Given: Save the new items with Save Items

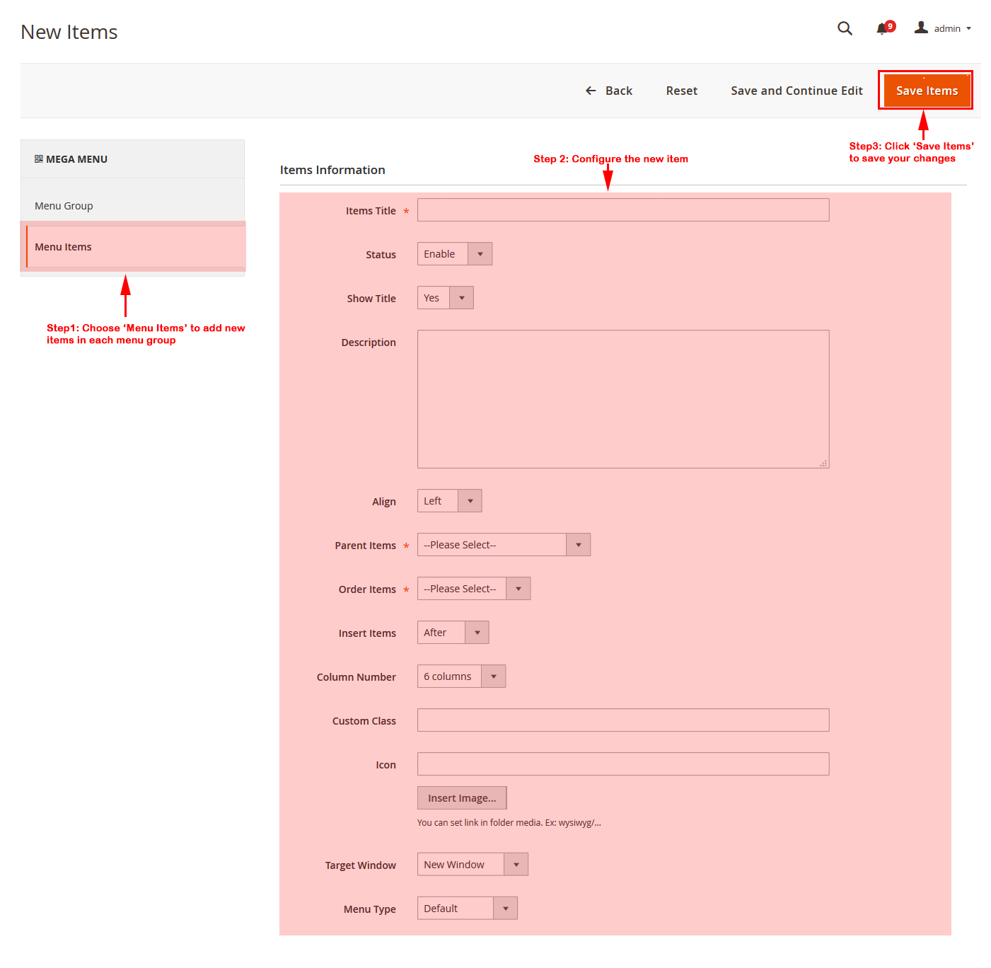Looking at the screenshot, I should 926,91.
